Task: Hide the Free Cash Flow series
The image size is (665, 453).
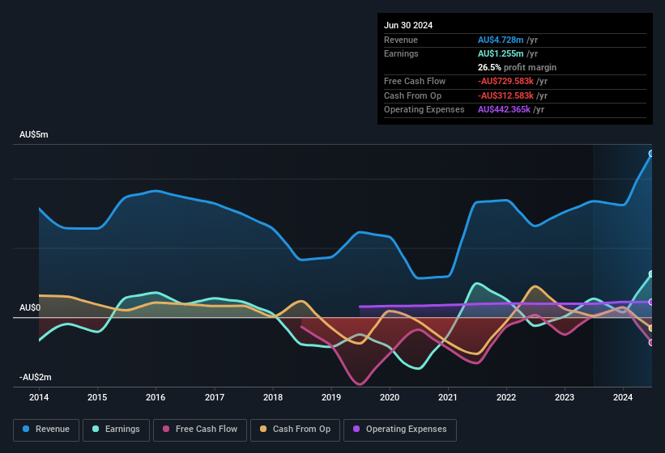Action: pyautogui.click(x=200, y=430)
